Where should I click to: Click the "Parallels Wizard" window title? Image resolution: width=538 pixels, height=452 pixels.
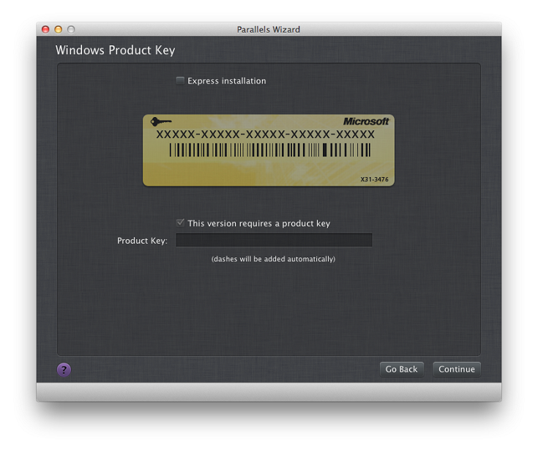click(269, 29)
